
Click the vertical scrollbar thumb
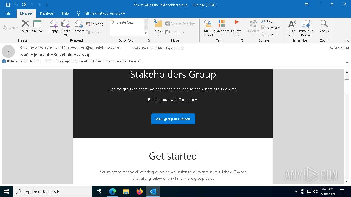[x=347, y=86]
